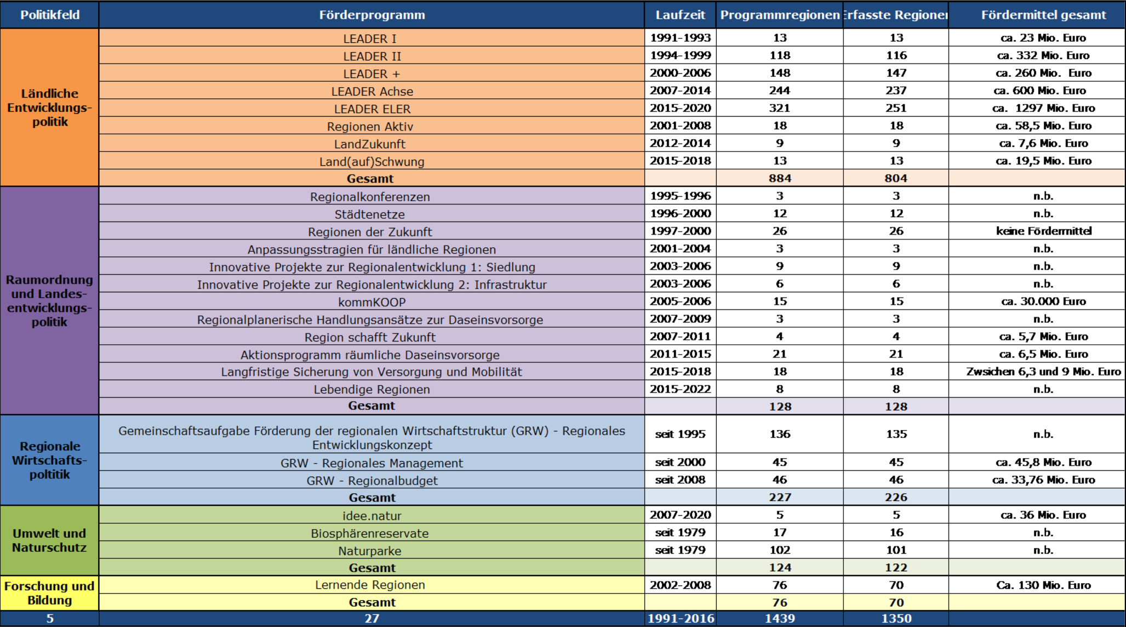Select Aktionsprogramm räumliche Daseinsvorsorge cell

coord(371,354)
